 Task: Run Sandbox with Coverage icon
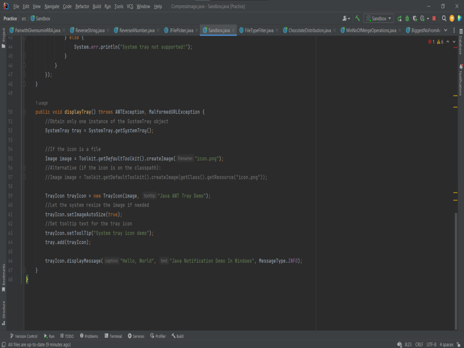click(x=415, y=18)
